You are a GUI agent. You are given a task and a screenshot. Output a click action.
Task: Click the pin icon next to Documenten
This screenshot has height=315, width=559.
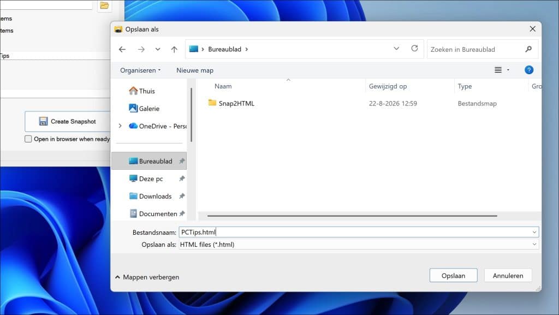click(182, 213)
